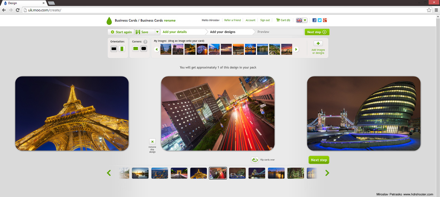The width and height of the screenshot is (440, 197).
Task: Select landscape orientation option
Action: (114, 49)
